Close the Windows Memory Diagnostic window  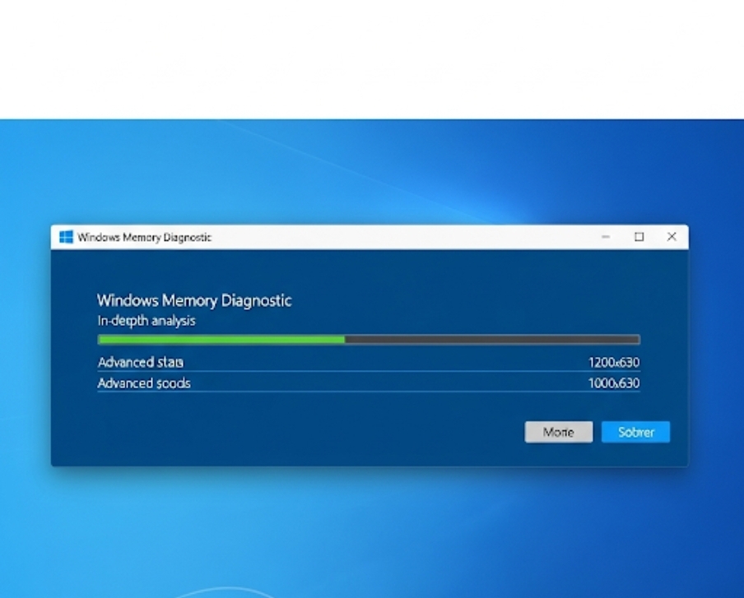click(x=672, y=237)
